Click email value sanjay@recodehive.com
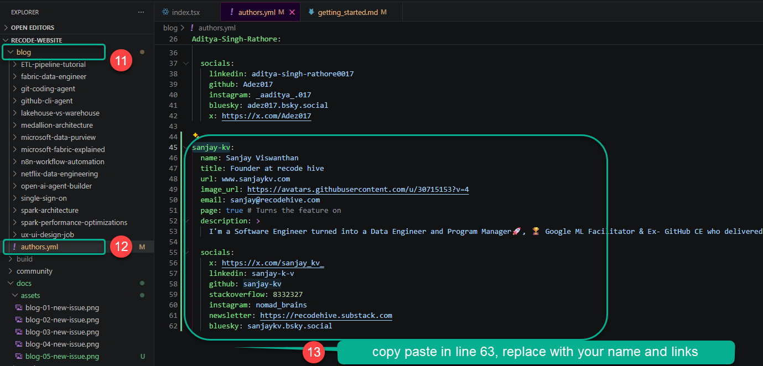Image resolution: width=763 pixels, height=366 pixels. [x=276, y=200]
